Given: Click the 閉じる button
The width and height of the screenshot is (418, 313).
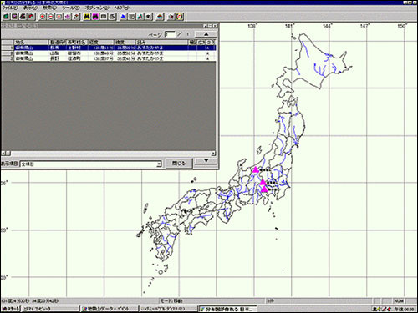Looking at the screenshot, I should 179,164.
